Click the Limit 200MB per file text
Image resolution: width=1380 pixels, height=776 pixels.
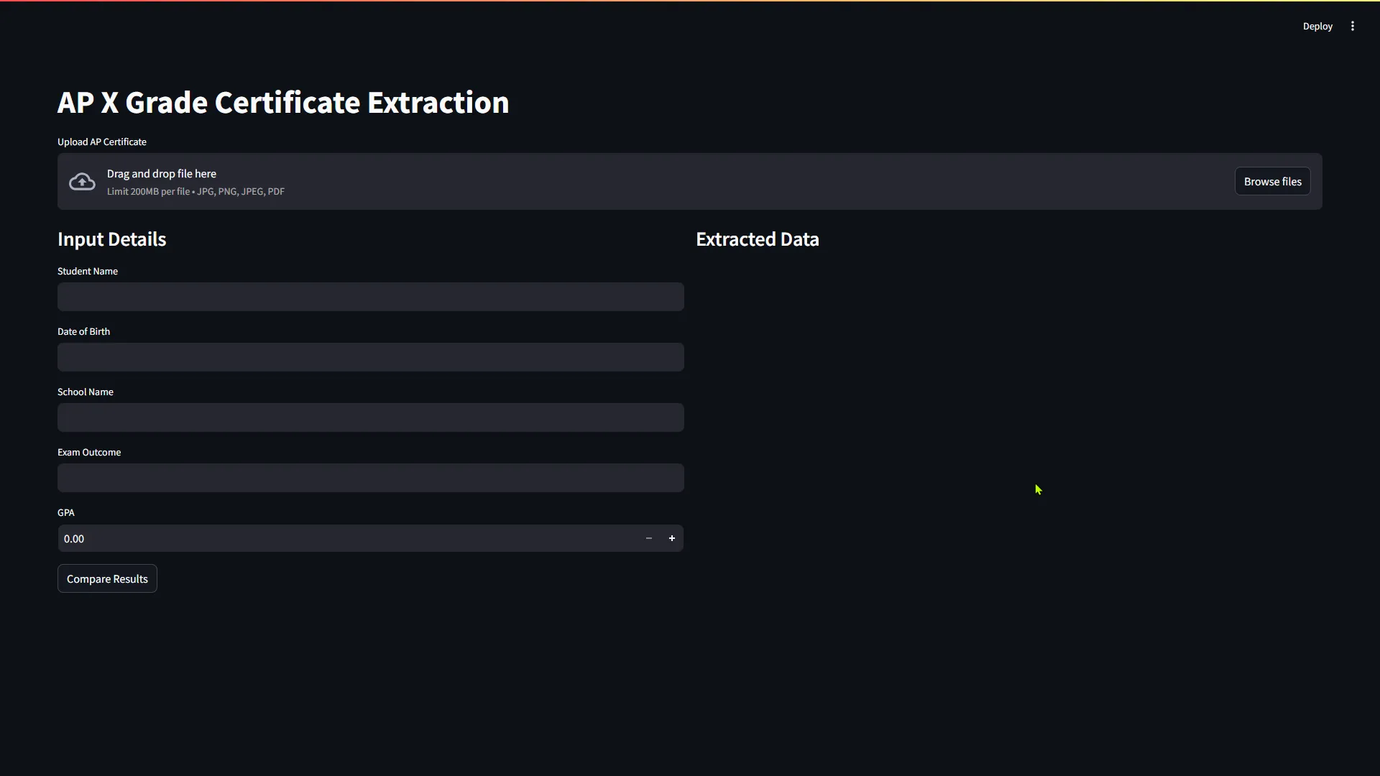195,191
